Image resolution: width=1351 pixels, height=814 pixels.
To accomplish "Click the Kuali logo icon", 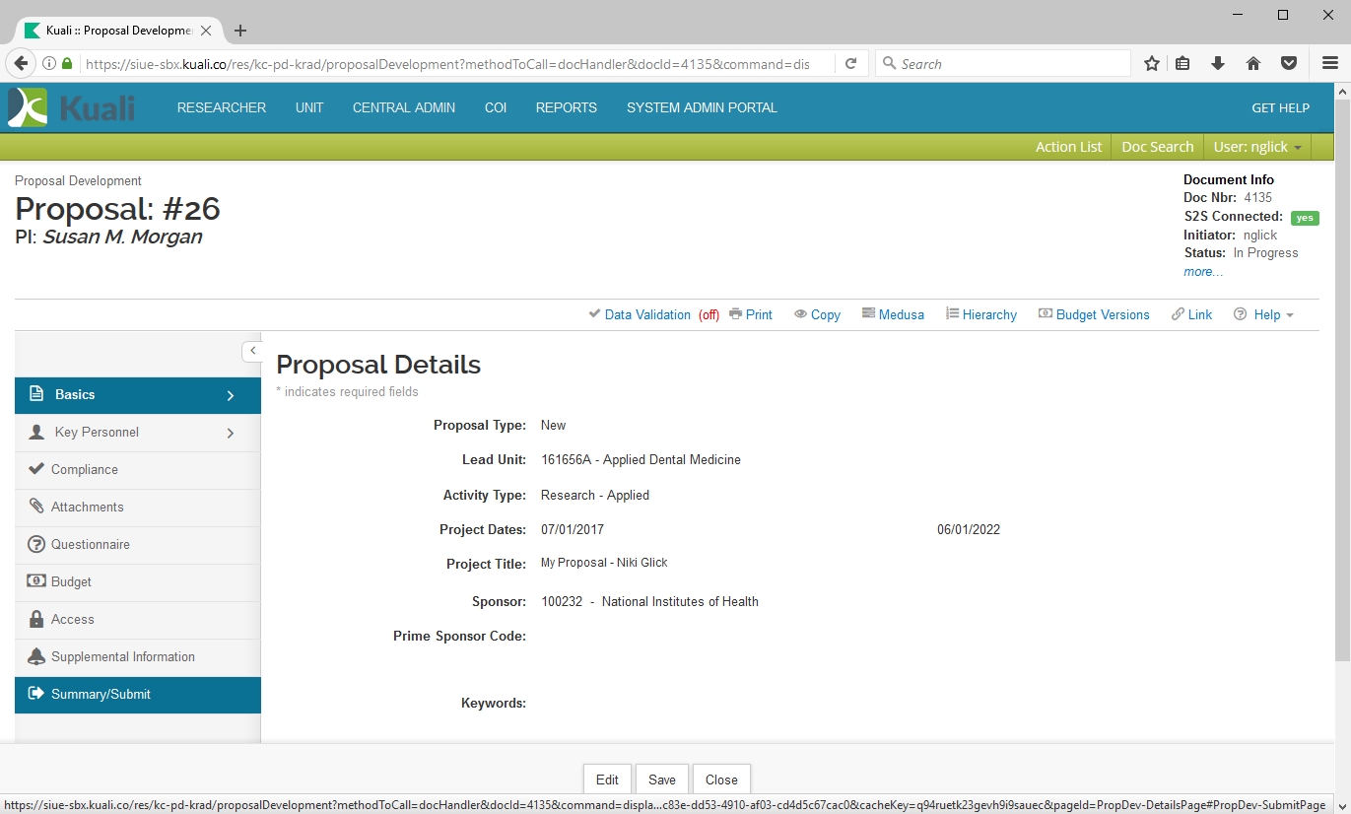I will coord(28,107).
